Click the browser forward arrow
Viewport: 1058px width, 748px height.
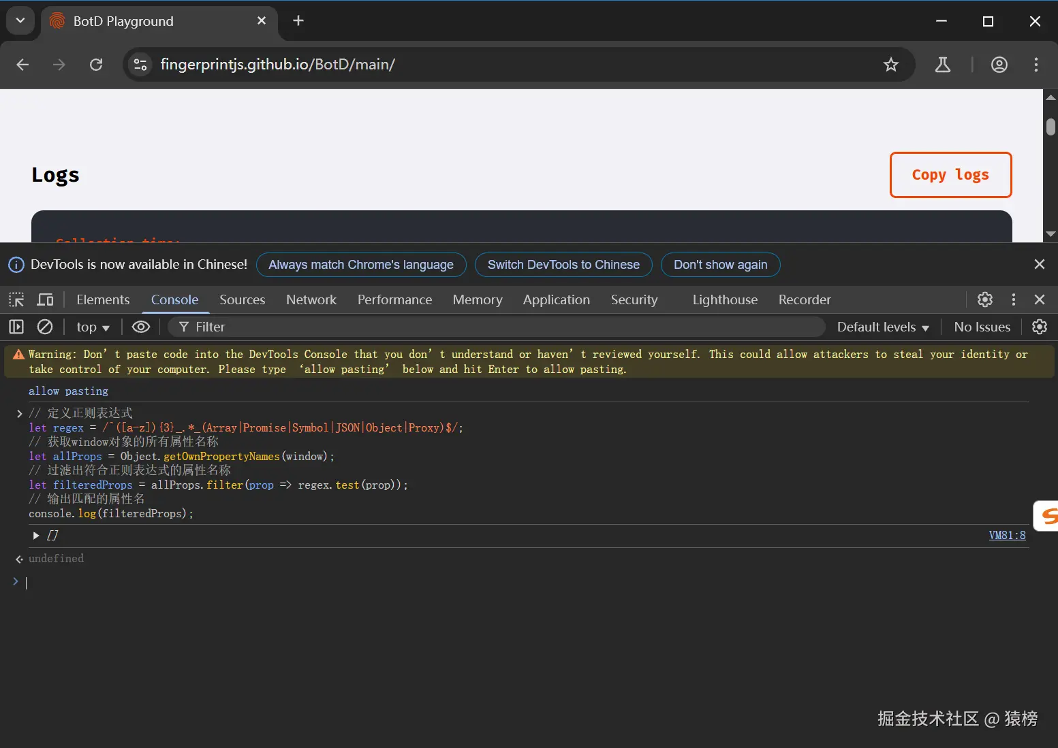pos(59,65)
